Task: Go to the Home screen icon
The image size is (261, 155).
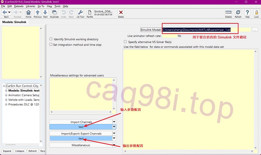Action: coord(28,12)
